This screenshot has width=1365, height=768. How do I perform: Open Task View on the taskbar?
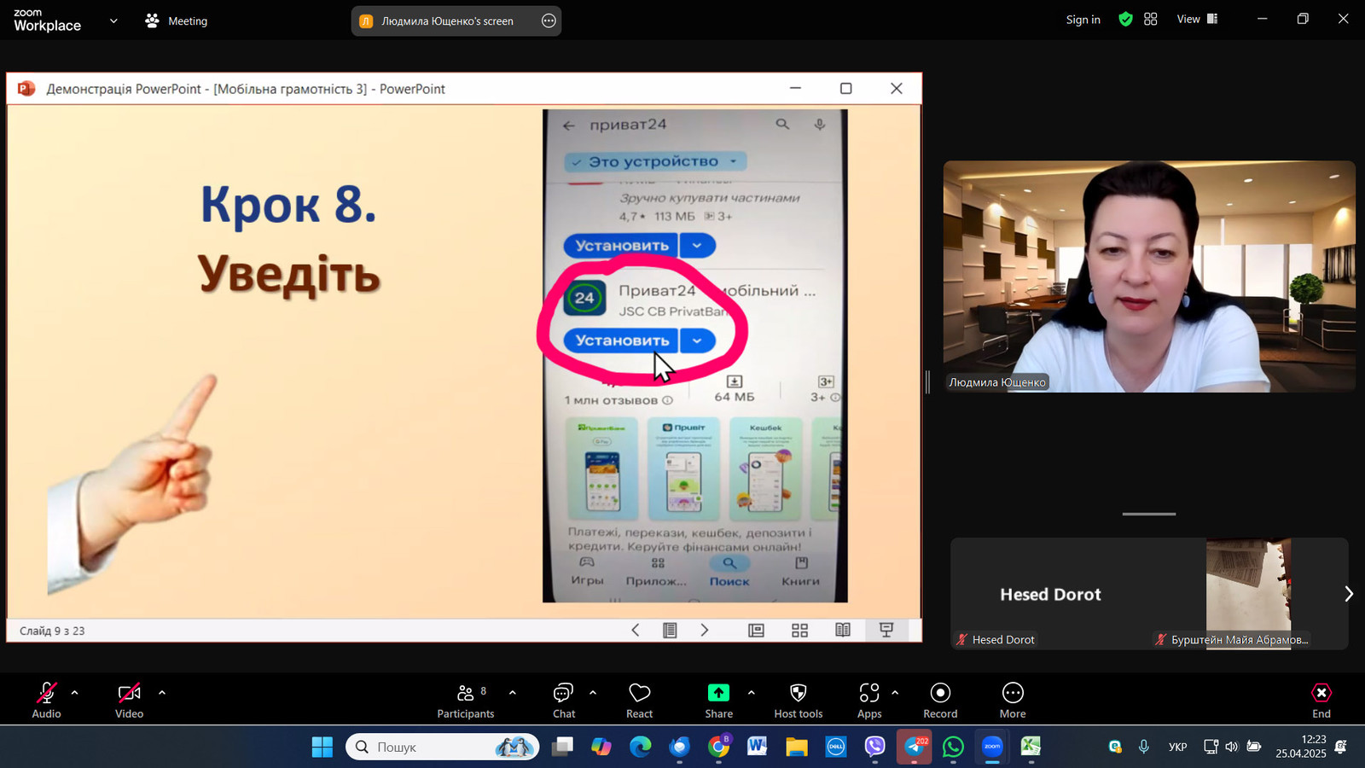coord(562,747)
